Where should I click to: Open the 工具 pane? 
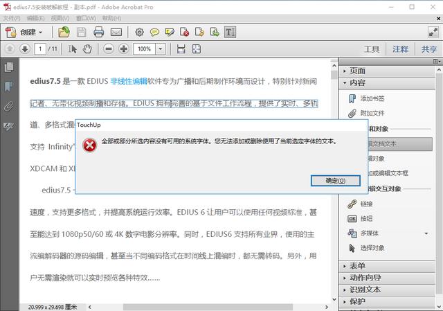click(x=372, y=49)
